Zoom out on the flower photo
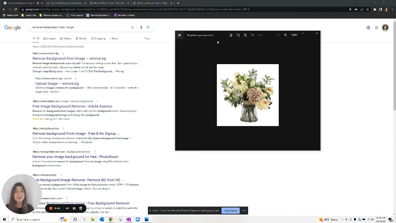 pos(278,35)
